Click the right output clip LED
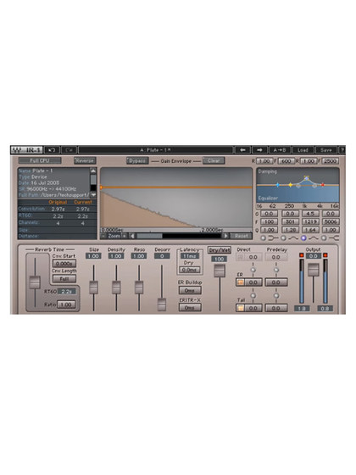 325,255
